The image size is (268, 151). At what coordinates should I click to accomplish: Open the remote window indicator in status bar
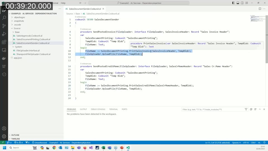click(3, 142)
